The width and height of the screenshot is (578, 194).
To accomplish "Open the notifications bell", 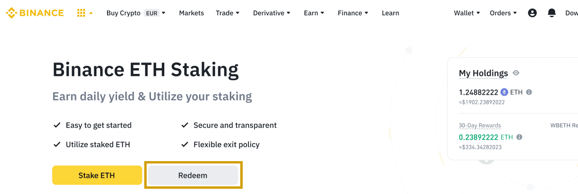I will click(552, 13).
